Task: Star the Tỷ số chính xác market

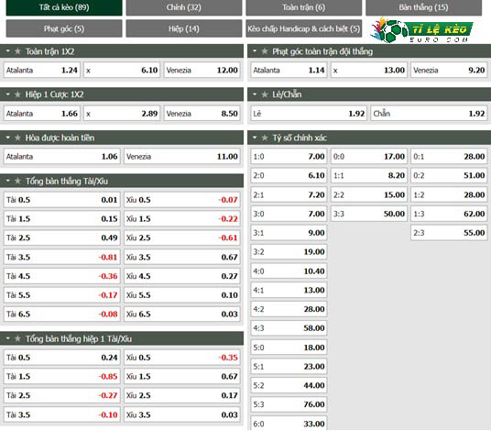Action: tap(265, 138)
